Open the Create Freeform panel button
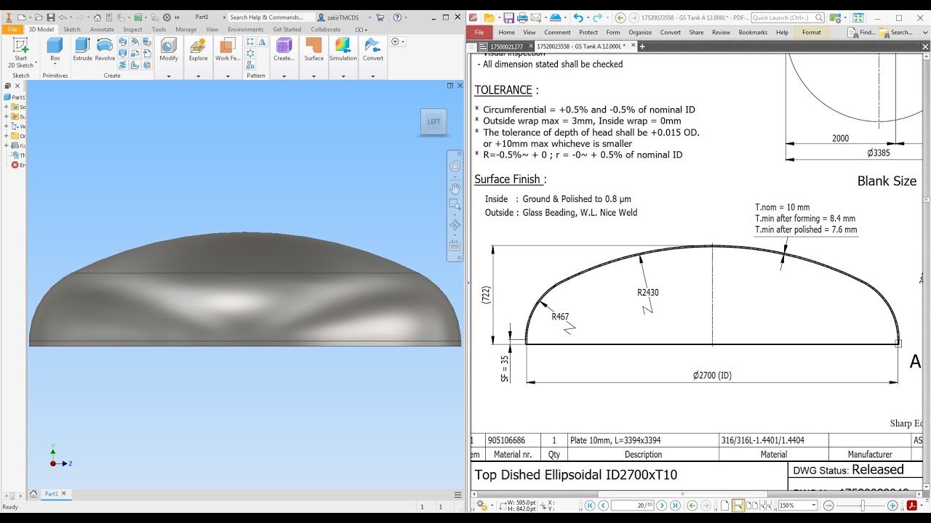931x523 pixels. 284,49
